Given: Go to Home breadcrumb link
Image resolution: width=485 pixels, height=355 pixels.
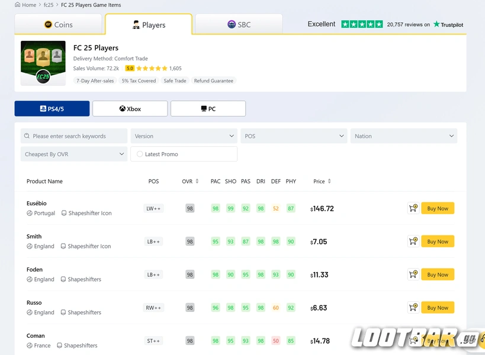Looking at the screenshot, I should (29, 5).
